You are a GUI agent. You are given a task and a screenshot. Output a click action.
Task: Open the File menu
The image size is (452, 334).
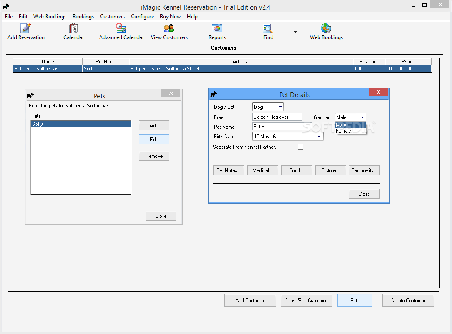point(9,17)
